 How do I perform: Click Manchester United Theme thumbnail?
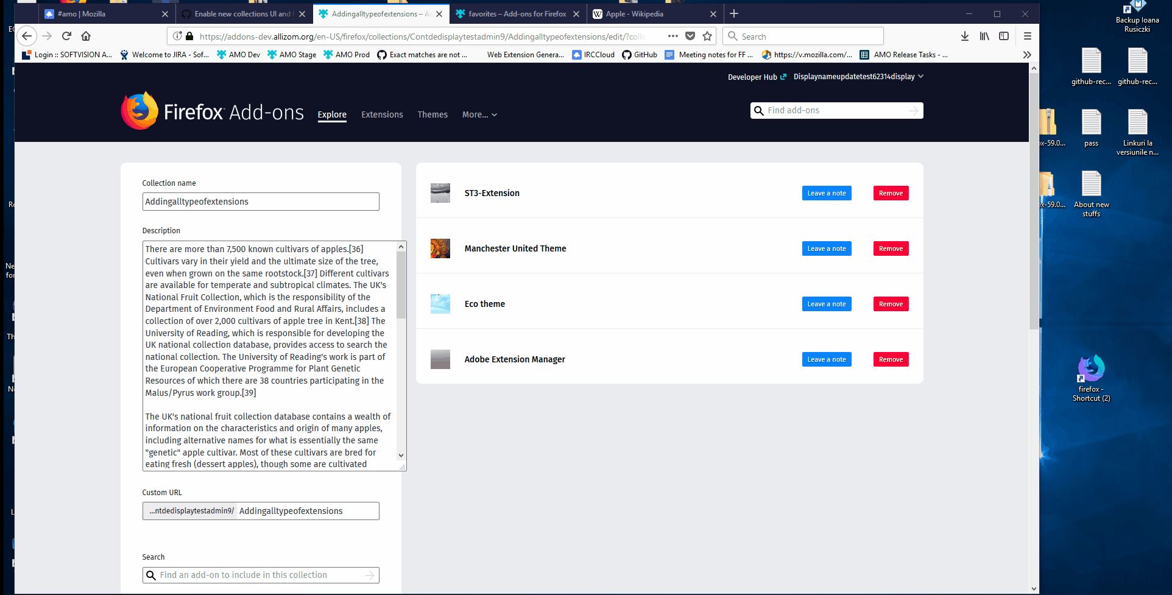440,248
